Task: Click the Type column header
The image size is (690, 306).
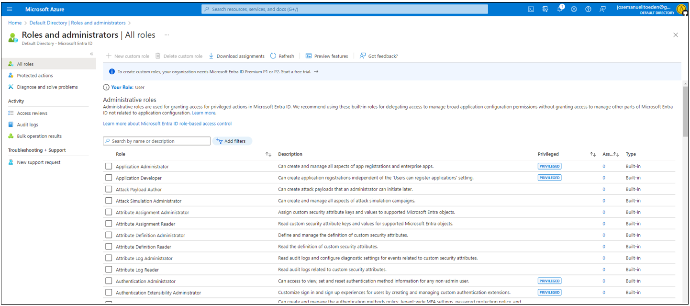Action: (x=631, y=154)
